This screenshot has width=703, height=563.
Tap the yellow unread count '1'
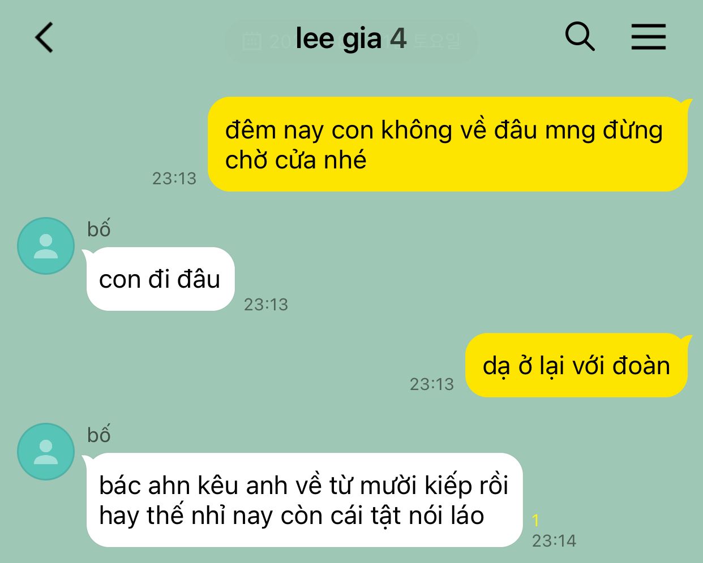point(536,521)
